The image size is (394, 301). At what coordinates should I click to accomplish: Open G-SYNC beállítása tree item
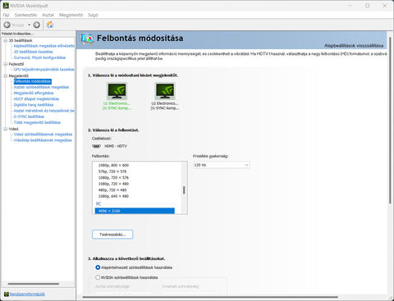[29, 116]
